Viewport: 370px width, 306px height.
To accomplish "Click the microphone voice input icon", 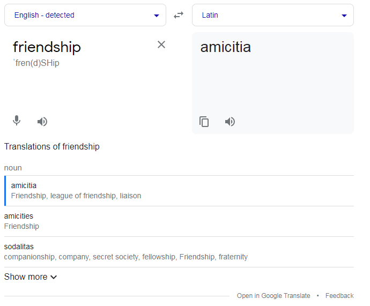I will (17, 121).
